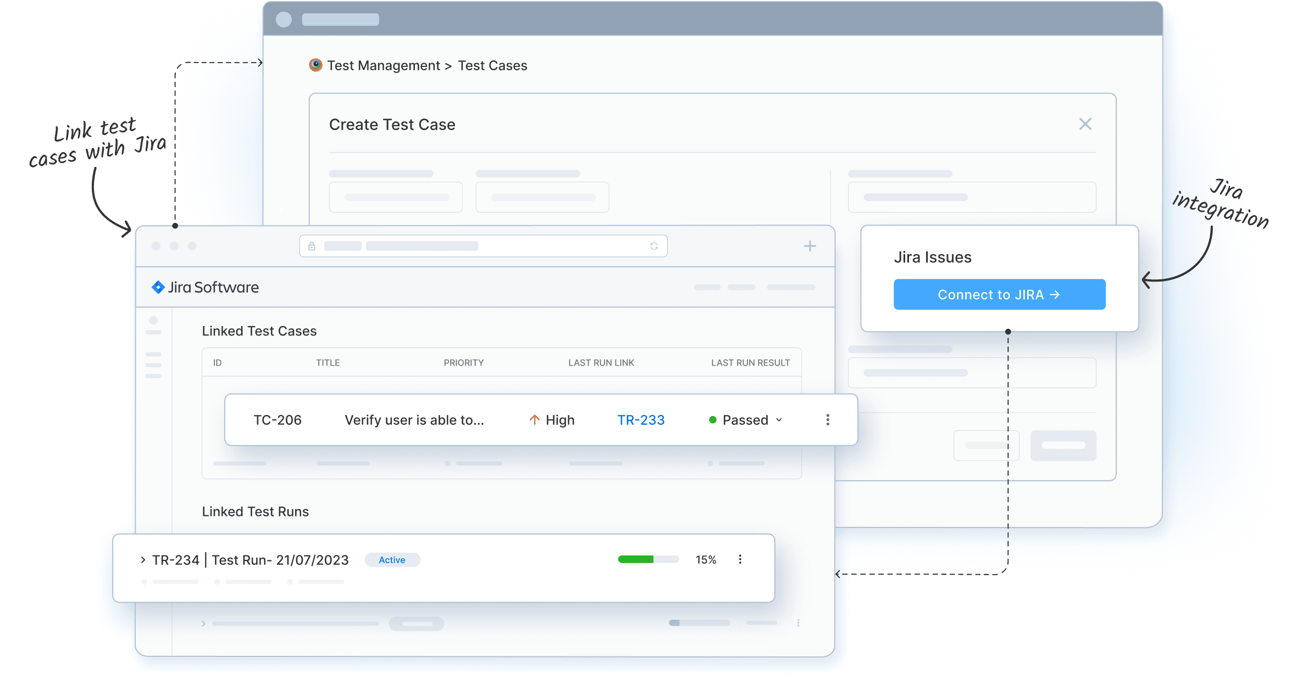1297x674 pixels.
Task: Open the three-dot menu on the TC-206 row
Action: (x=827, y=419)
